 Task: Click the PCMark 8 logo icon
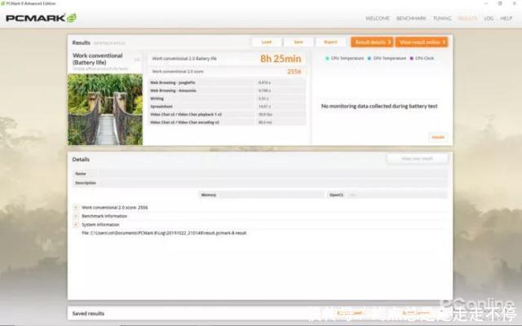pos(72,18)
